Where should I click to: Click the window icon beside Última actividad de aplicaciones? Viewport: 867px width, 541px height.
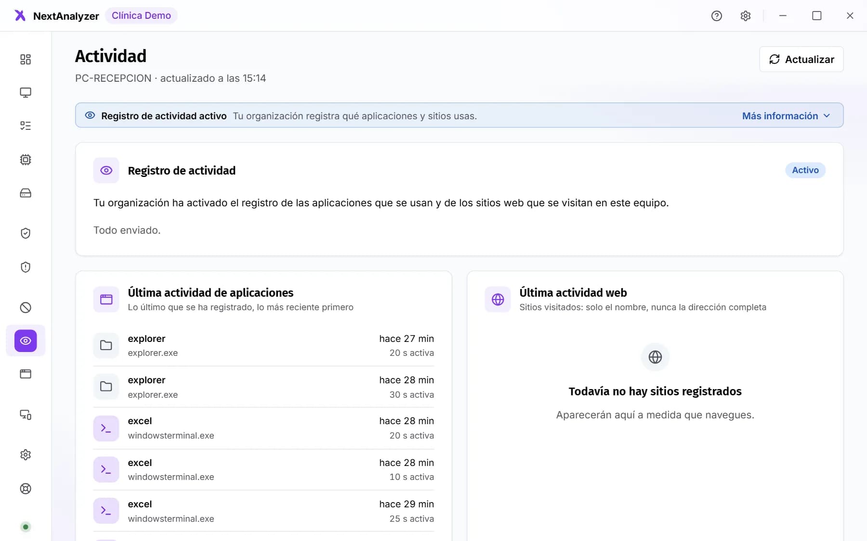[106, 299]
